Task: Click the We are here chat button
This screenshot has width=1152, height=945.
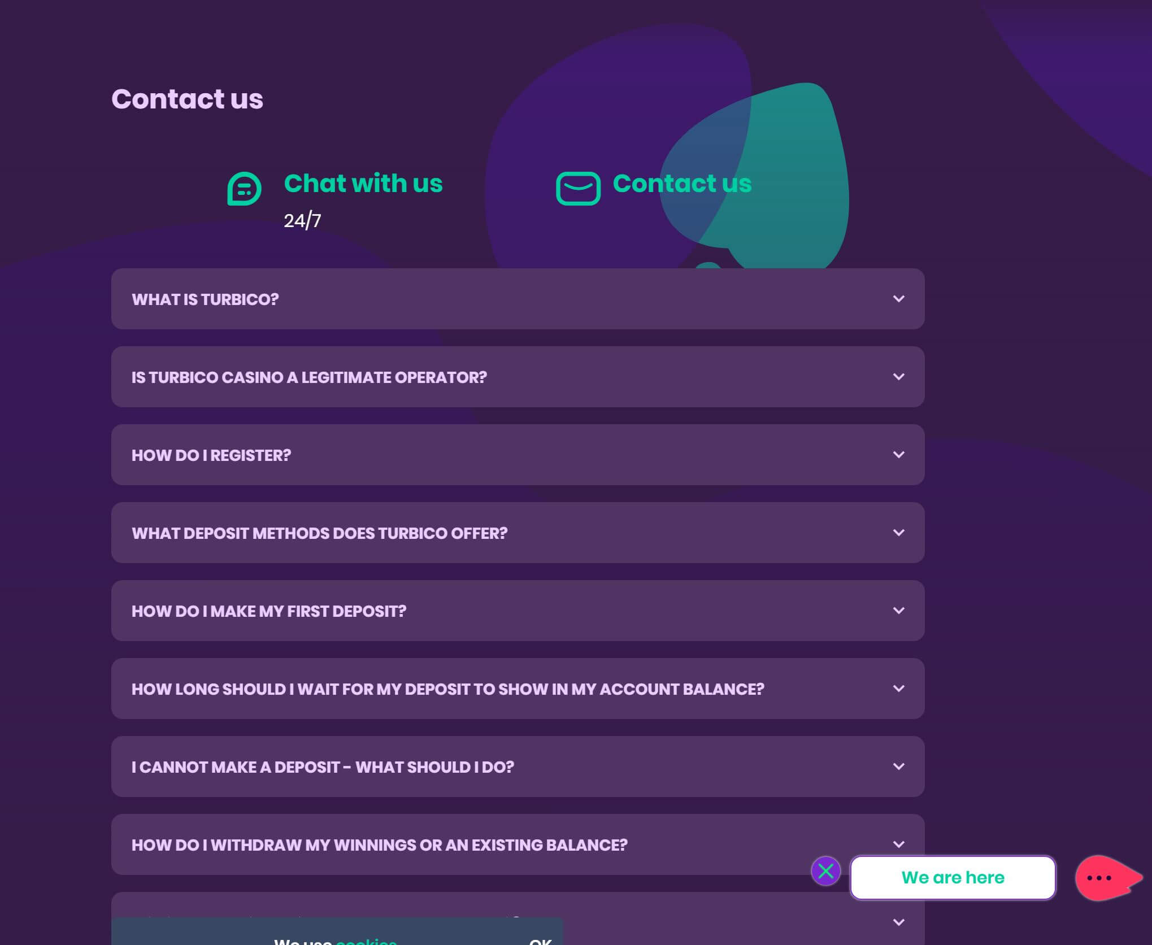Action: click(952, 877)
